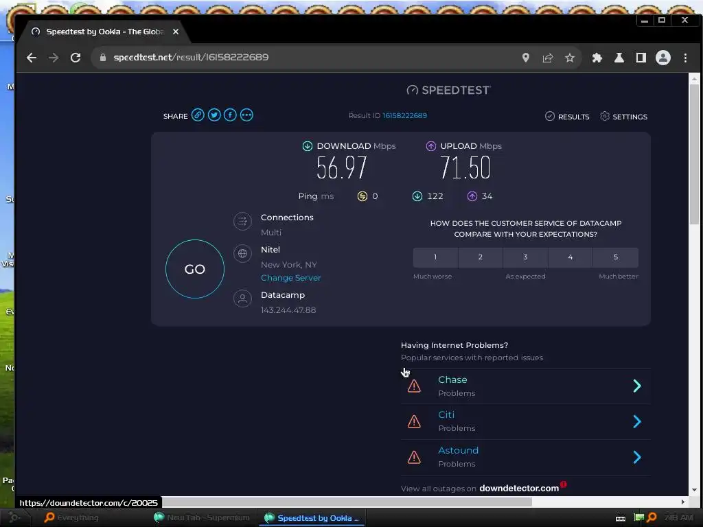This screenshot has width=703, height=527.
Task: Select Speedtest by Ookla taskbar item
Action: [x=312, y=518]
